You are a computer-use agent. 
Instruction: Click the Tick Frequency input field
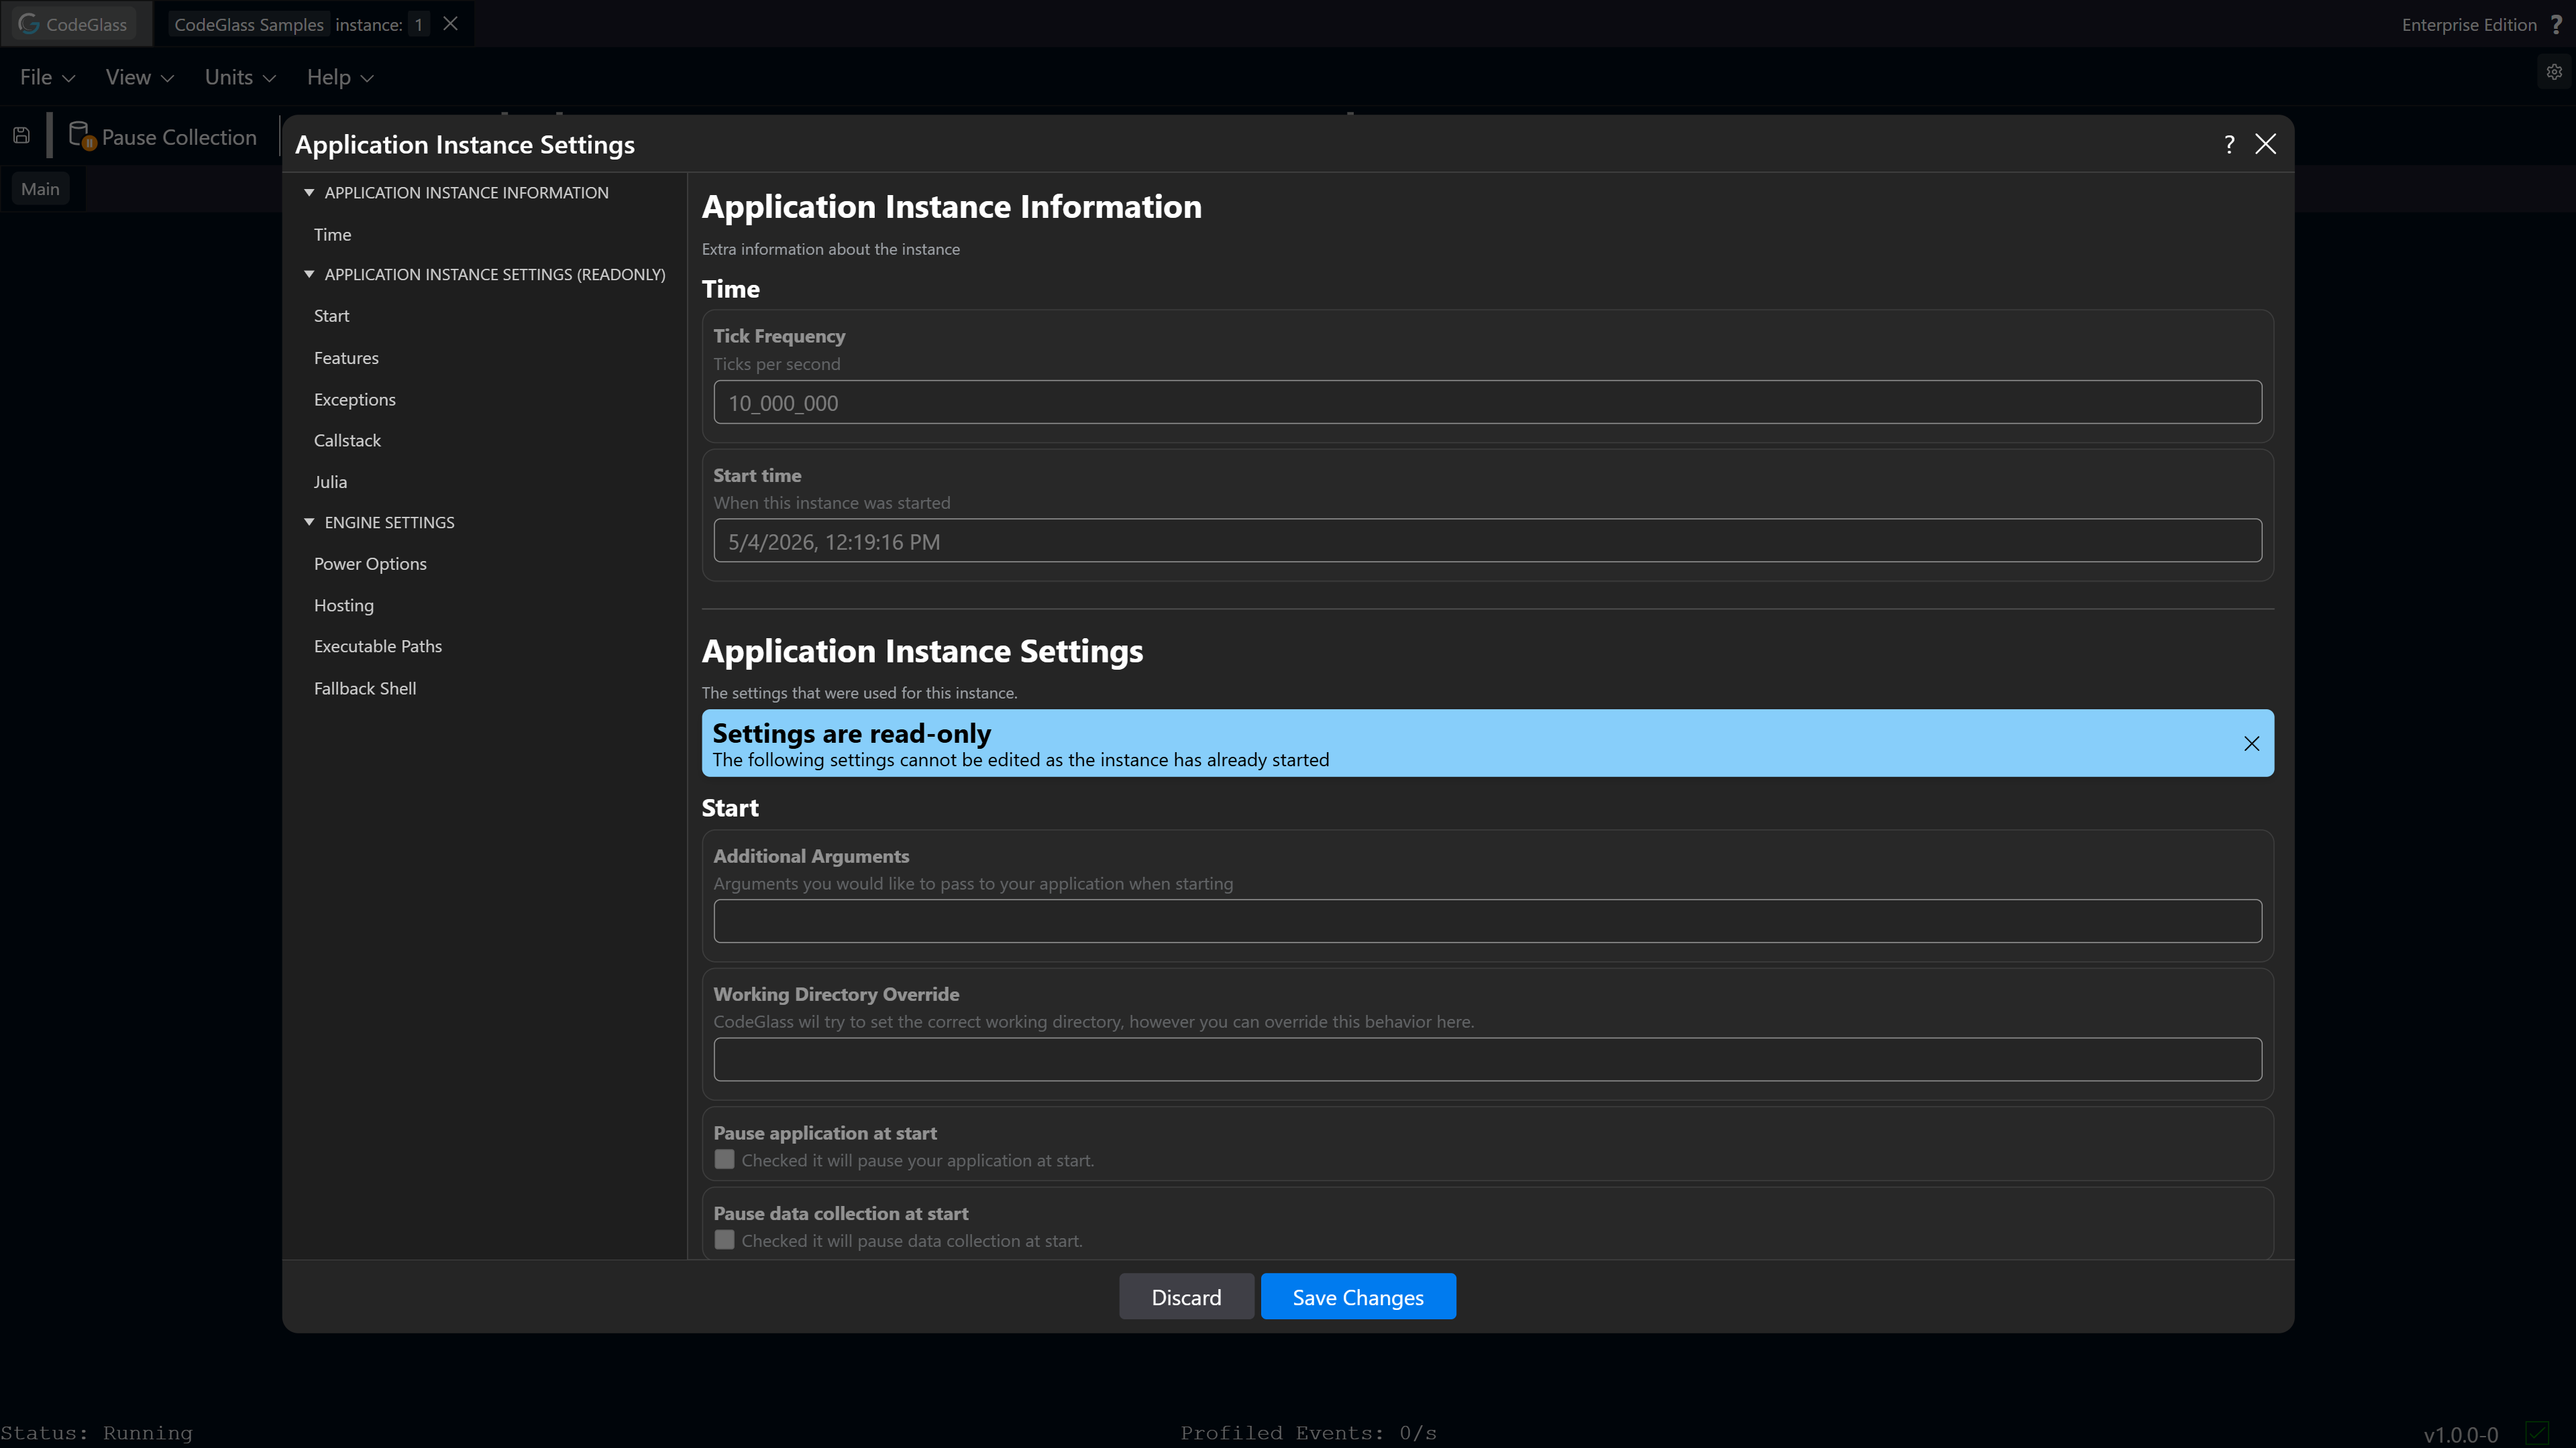tap(1487, 402)
